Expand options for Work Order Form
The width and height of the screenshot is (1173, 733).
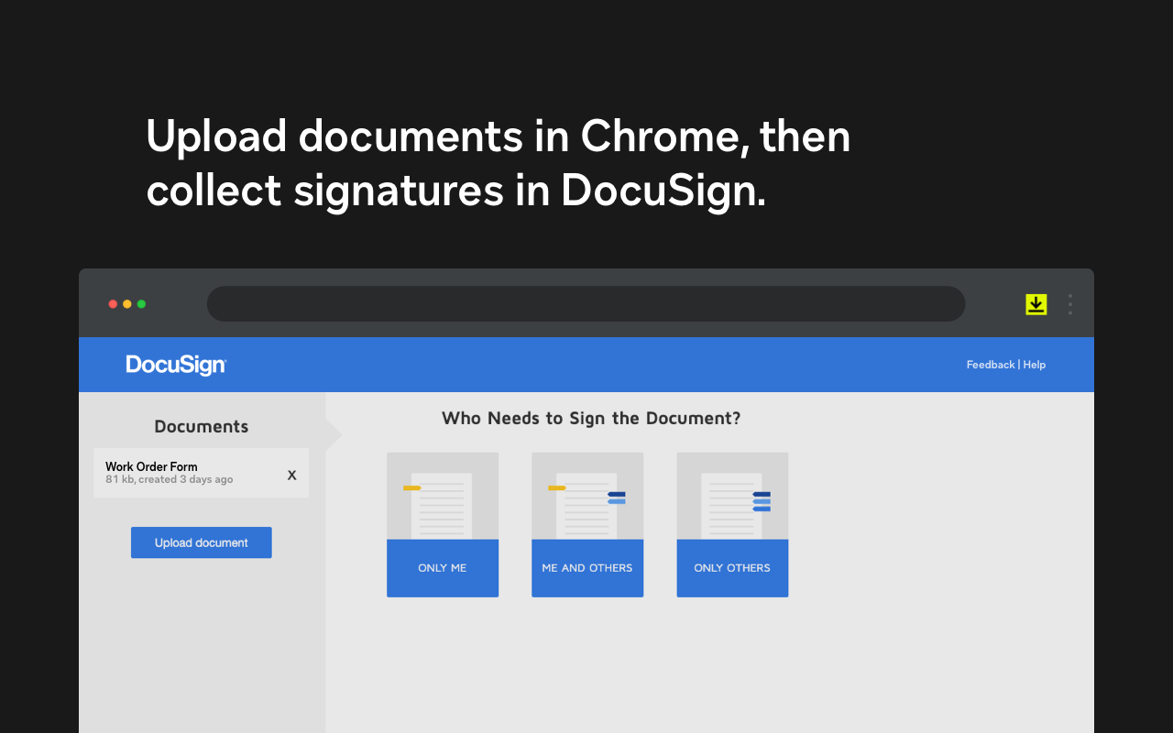[x=291, y=475]
